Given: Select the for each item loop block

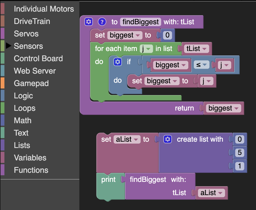Looking at the screenshot, I should coord(116,49).
